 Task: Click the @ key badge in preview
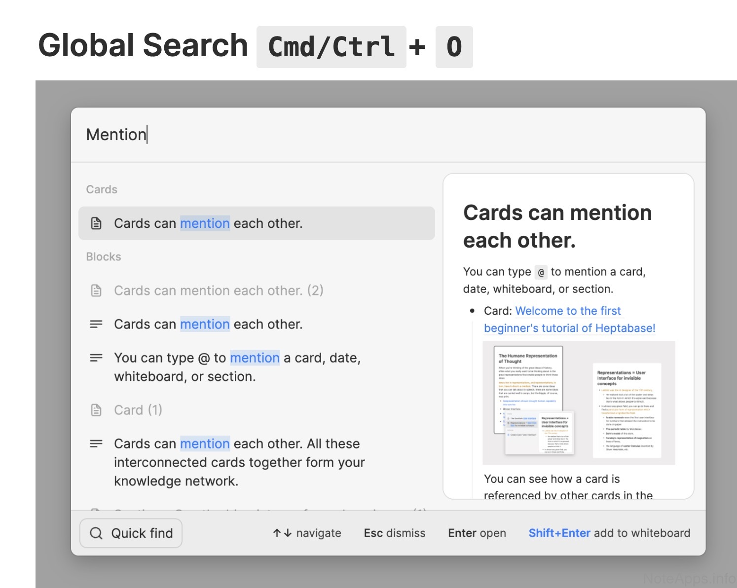pyautogui.click(x=541, y=272)
